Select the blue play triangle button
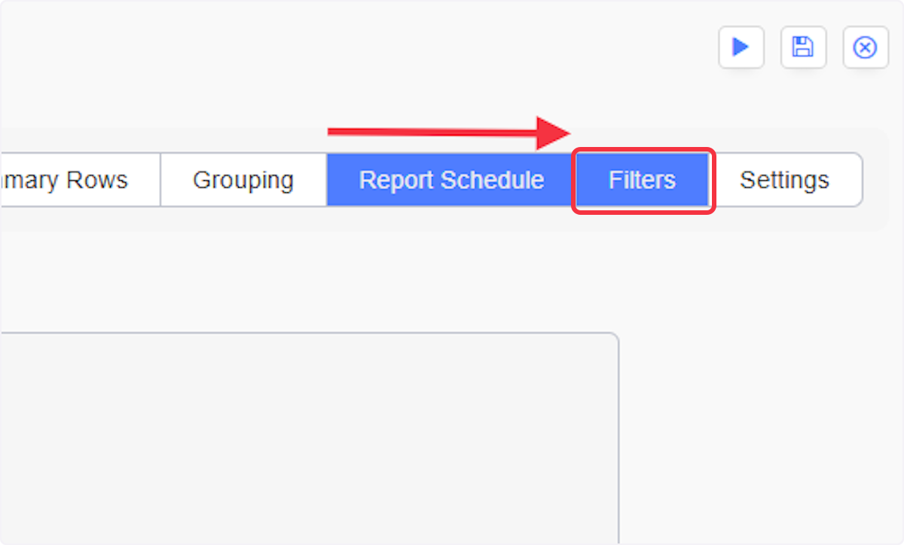Screen dimensions: 904x545 [x=741, y=47]
